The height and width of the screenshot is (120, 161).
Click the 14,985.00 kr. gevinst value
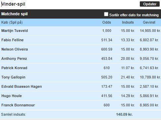tap(150, 31)
